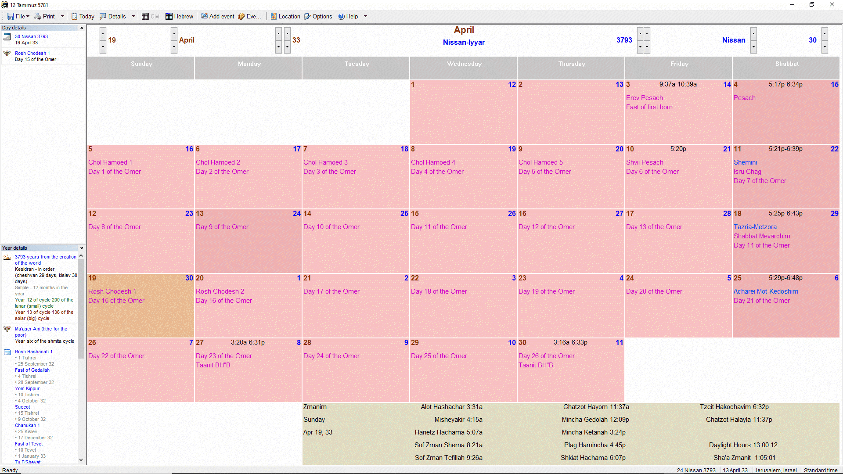Toggle the Details panel button
Viewport: 843px width, 474px height.
point(112,16)
